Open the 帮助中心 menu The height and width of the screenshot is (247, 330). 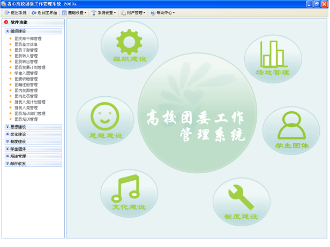click(x=162, y=12)
